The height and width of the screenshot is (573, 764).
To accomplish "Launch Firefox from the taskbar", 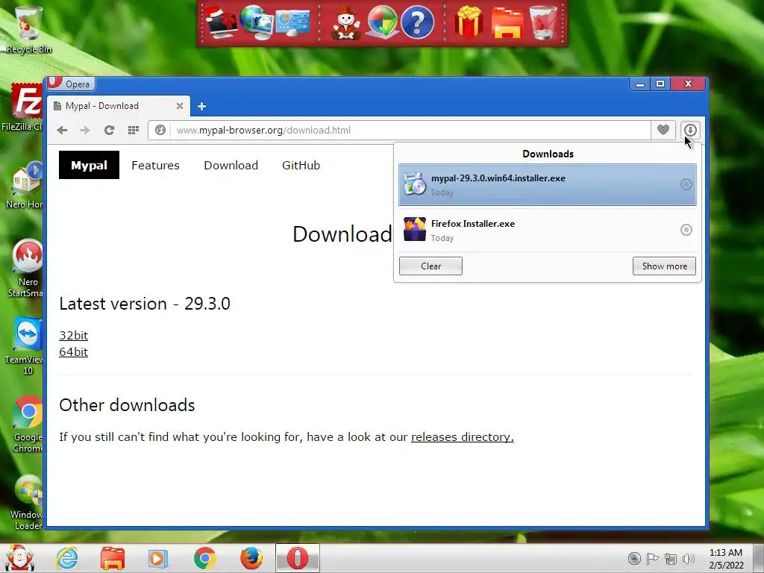I will (251, 558).
